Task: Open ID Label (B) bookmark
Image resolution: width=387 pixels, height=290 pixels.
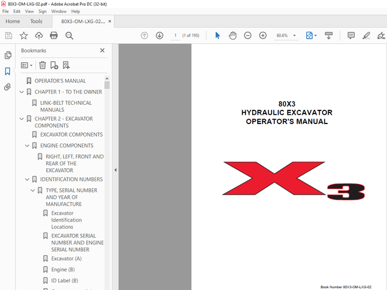Action: coord(65,281)
